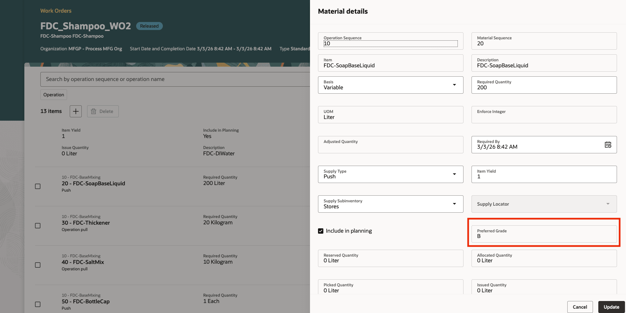The image size is (626, 313).
Task: Click into the Item Yield field
Action: click(x=544, y=174)
